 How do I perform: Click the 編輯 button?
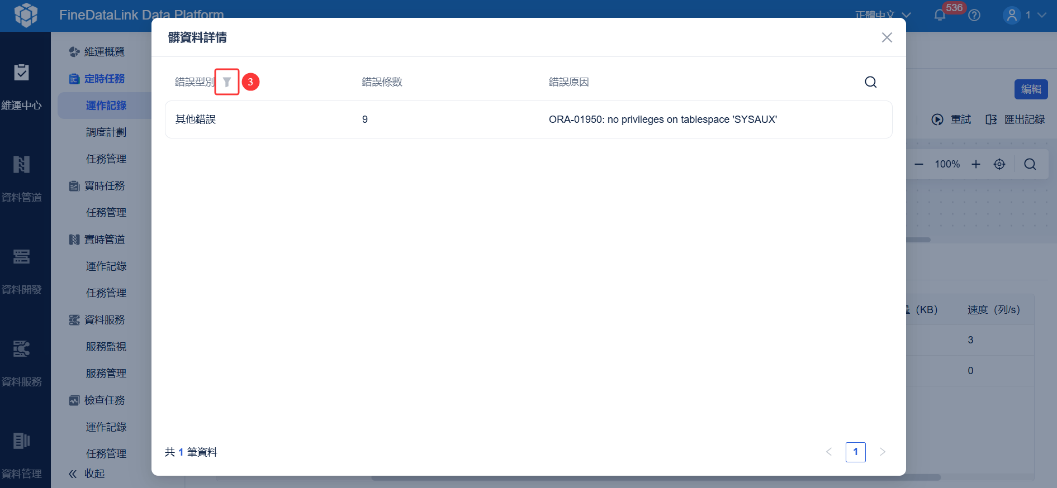tap(1031, 89)
